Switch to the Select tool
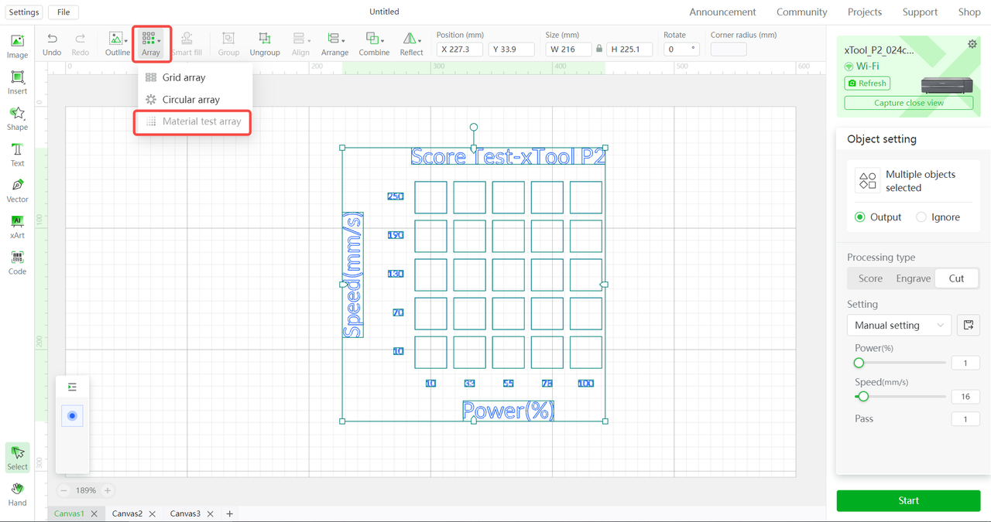The image size is (991, 522). pos(17,458)
